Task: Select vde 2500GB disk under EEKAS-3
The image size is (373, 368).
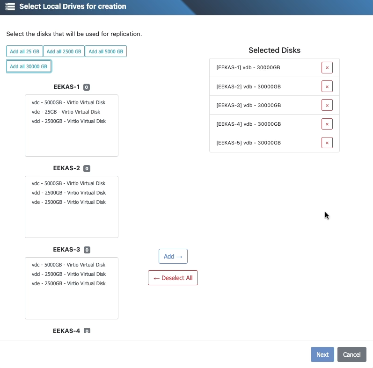Action: (x=69, y=283)
